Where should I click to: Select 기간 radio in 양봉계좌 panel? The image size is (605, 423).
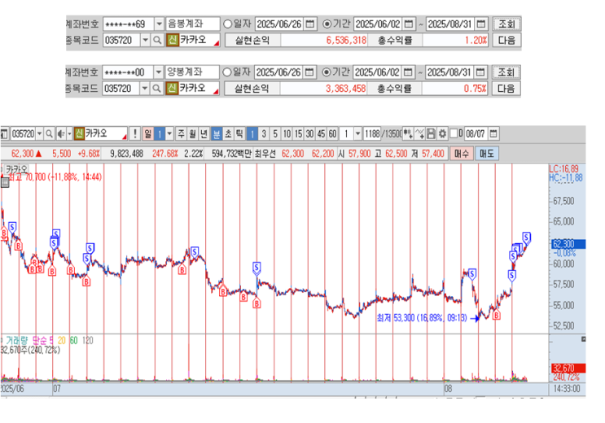tap(326, 72)
